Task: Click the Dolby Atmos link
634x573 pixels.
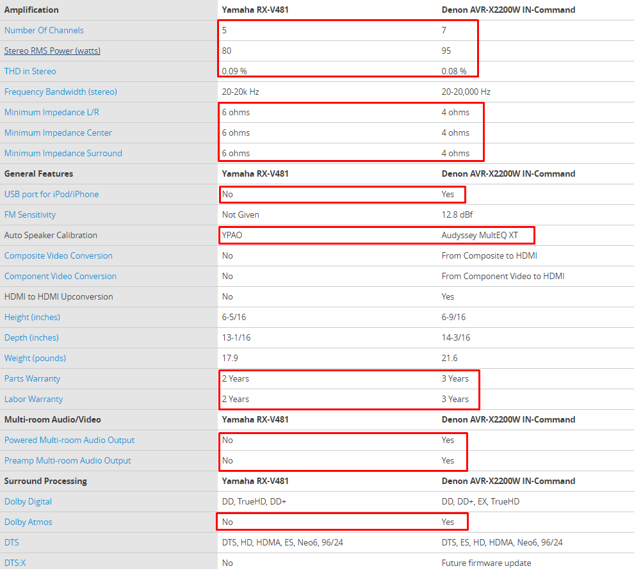Action: pos(28,522)
